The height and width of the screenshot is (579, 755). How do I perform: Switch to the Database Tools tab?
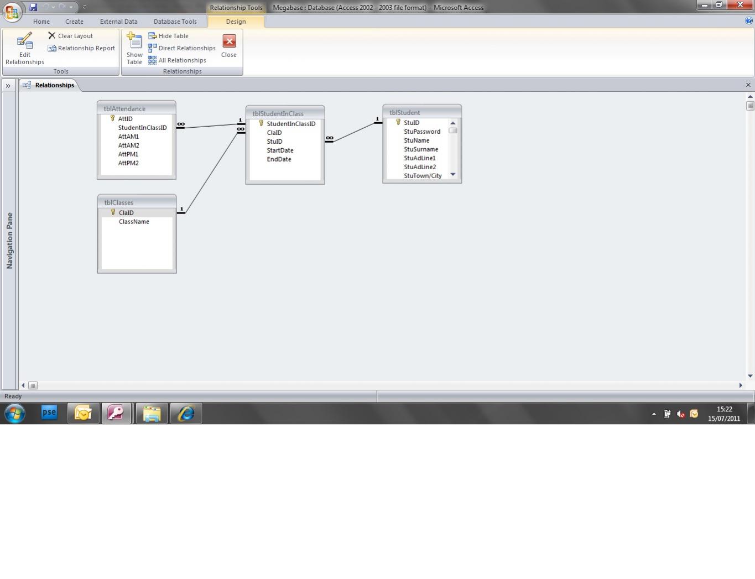(x=175, y=22)
